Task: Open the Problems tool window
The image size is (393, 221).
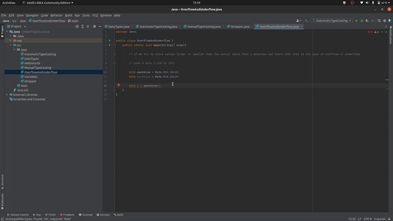Action: tap(67, 215)
